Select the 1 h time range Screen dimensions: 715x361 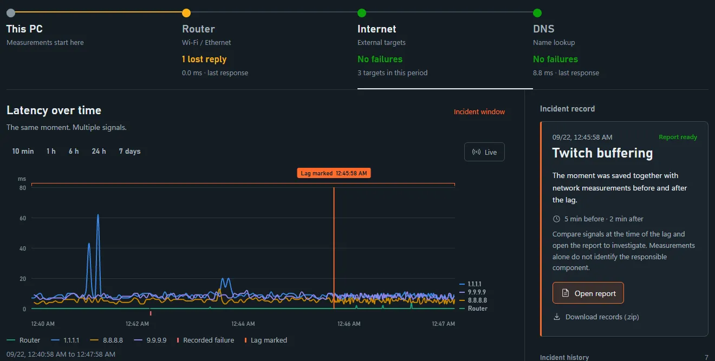click(x=51, y=152)
